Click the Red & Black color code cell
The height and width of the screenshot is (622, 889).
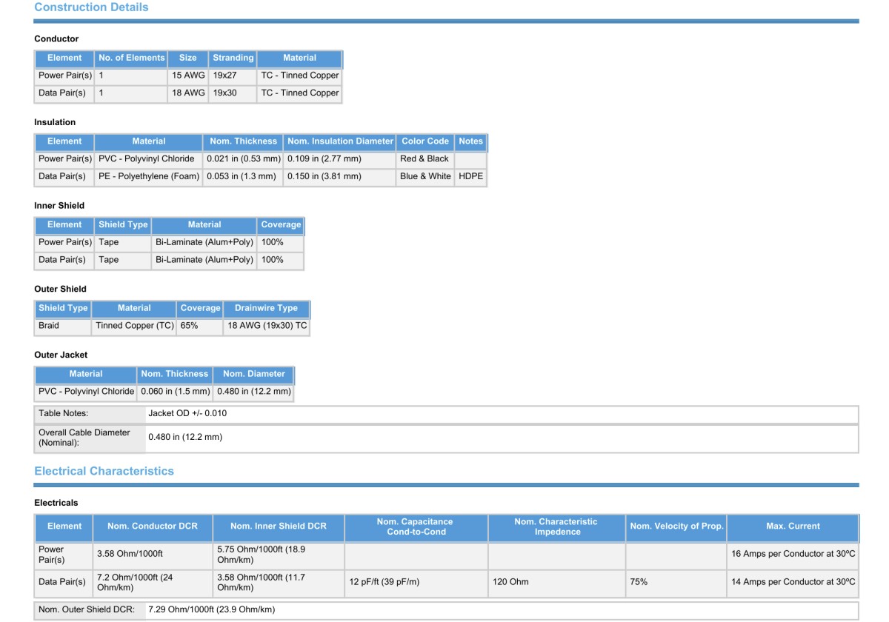[x=424, y=159]
